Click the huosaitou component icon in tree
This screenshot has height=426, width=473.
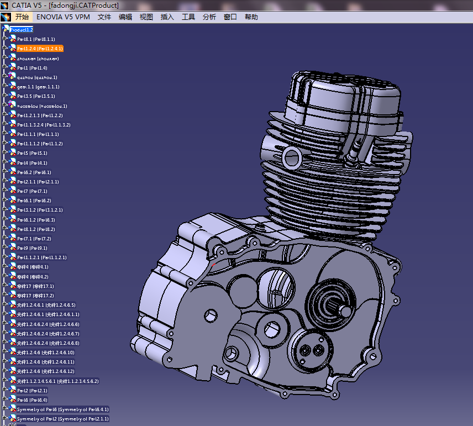coord(12,104)
